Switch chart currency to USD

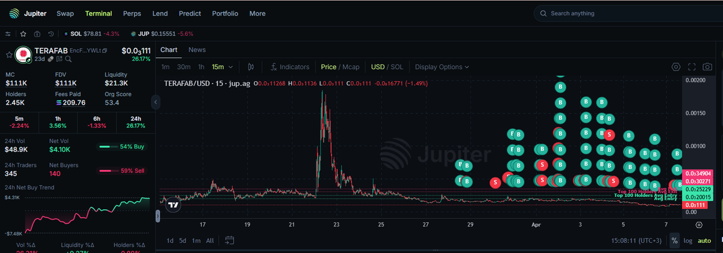378,67
